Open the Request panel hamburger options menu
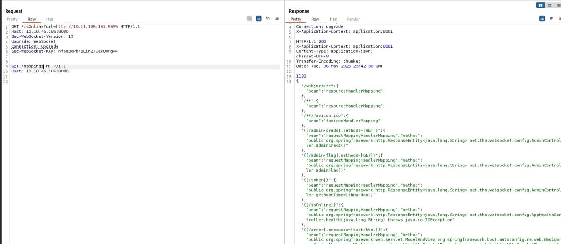This screenshot has width=561, height=244. 277,19
